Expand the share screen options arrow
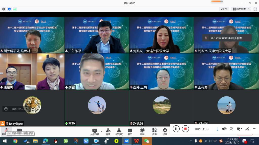259x145 pixels. point(101,131)
